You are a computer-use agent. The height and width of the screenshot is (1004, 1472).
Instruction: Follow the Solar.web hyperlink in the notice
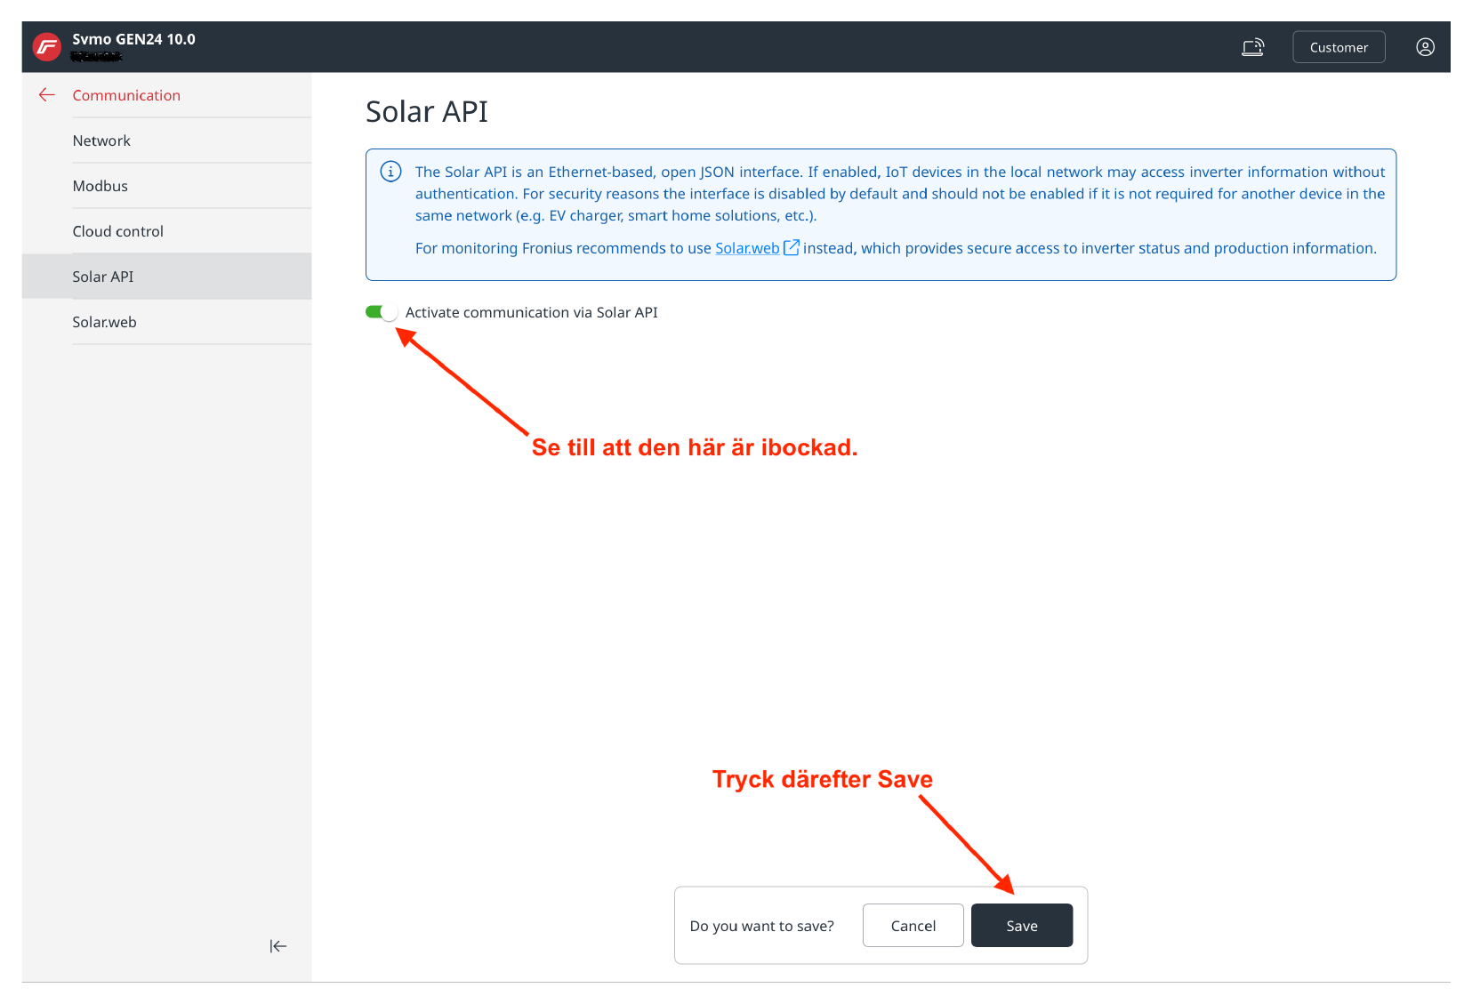click(x=747, y=248)
